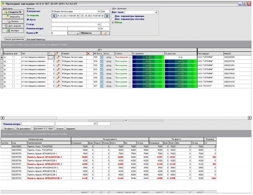Click the pencil edit icon for act 435
Image resolution: width=253 pixels, height=195 pixels.
tap(57, 57)
